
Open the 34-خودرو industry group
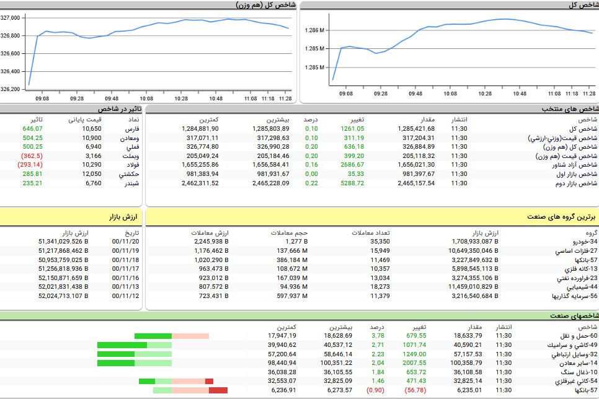point(584,242)
